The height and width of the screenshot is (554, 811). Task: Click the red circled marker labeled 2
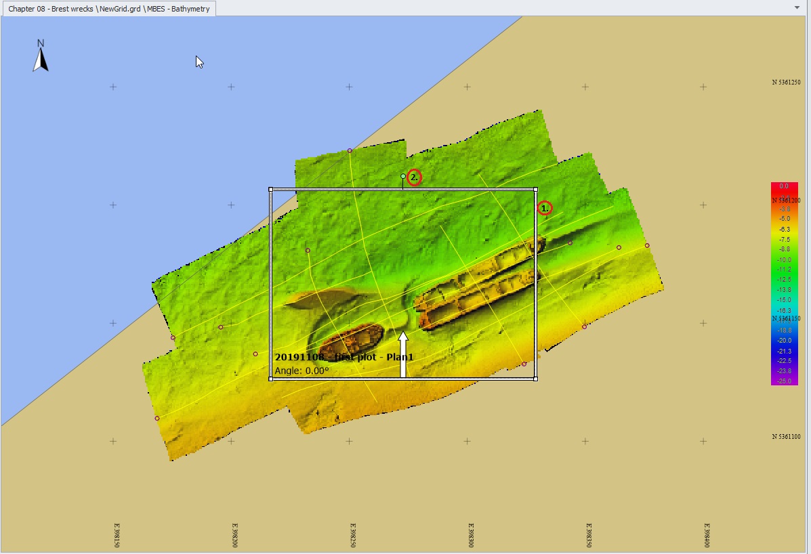(414, 177)
